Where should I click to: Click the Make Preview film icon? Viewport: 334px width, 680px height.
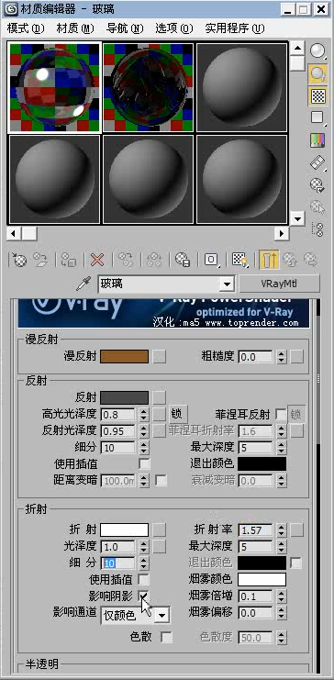318,162
